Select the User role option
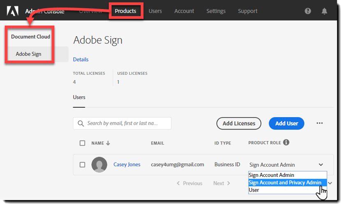The width and height of the screenshot is (341, 204). [254, 190]
